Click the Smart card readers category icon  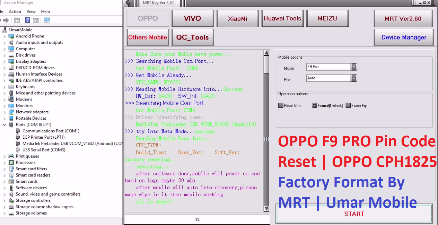tap(11, 175)
